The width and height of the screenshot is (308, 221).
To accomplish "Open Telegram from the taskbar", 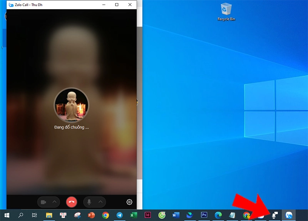I will [x=119, y=215].
